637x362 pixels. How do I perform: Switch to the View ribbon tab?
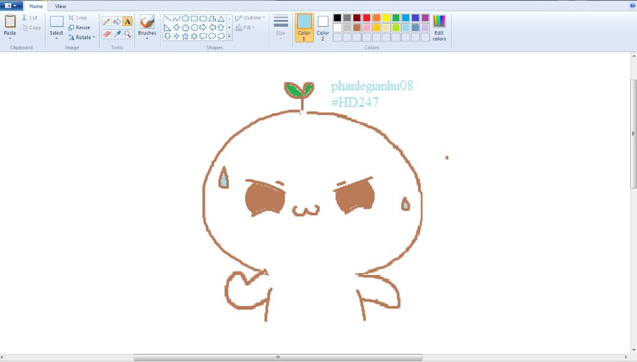(x=60, y=6)
